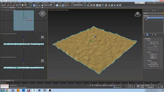Open the Utilities wrench panel tab
The image size is (164, 92).
158,11
